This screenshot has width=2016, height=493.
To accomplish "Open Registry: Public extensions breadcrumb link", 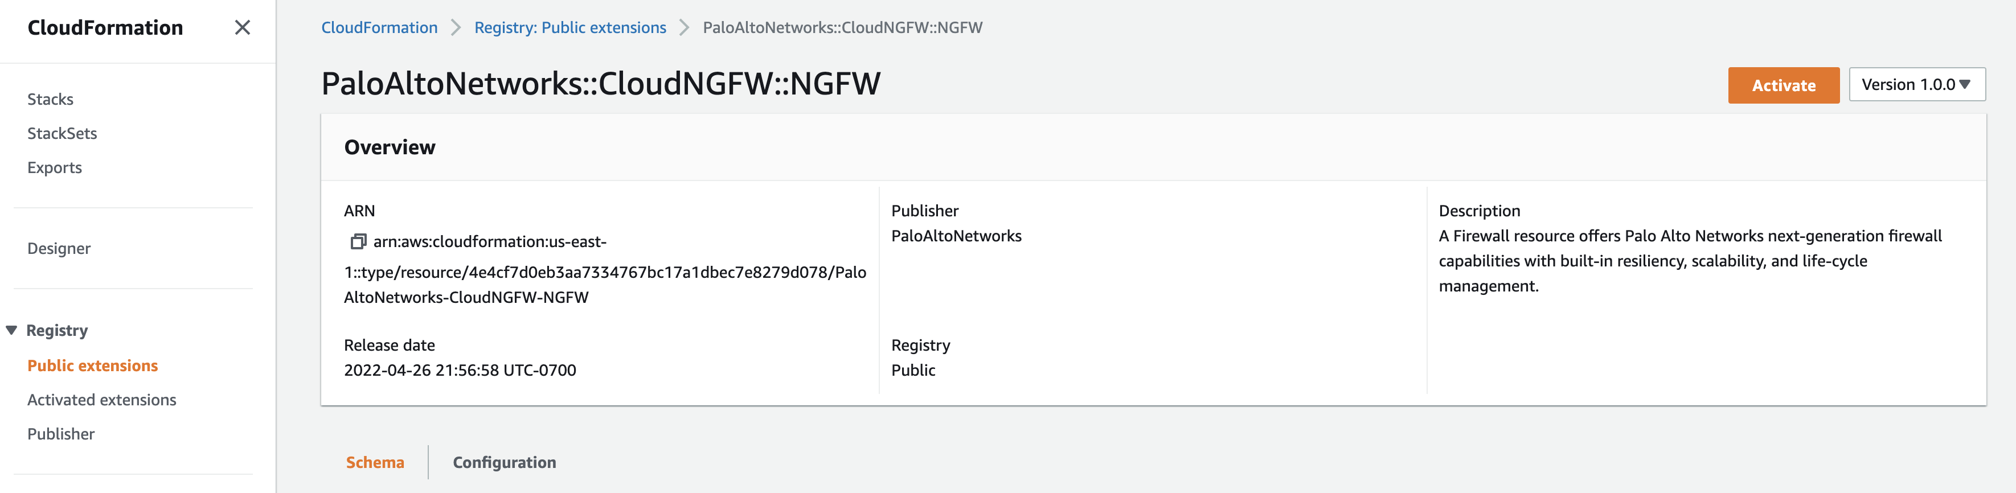I will pos(571,27).
